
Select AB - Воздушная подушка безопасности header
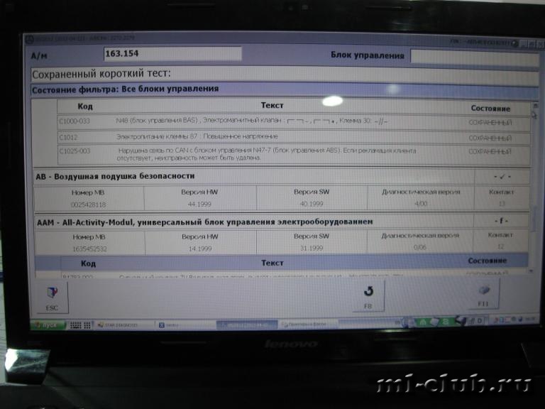(x=254, y=176)
